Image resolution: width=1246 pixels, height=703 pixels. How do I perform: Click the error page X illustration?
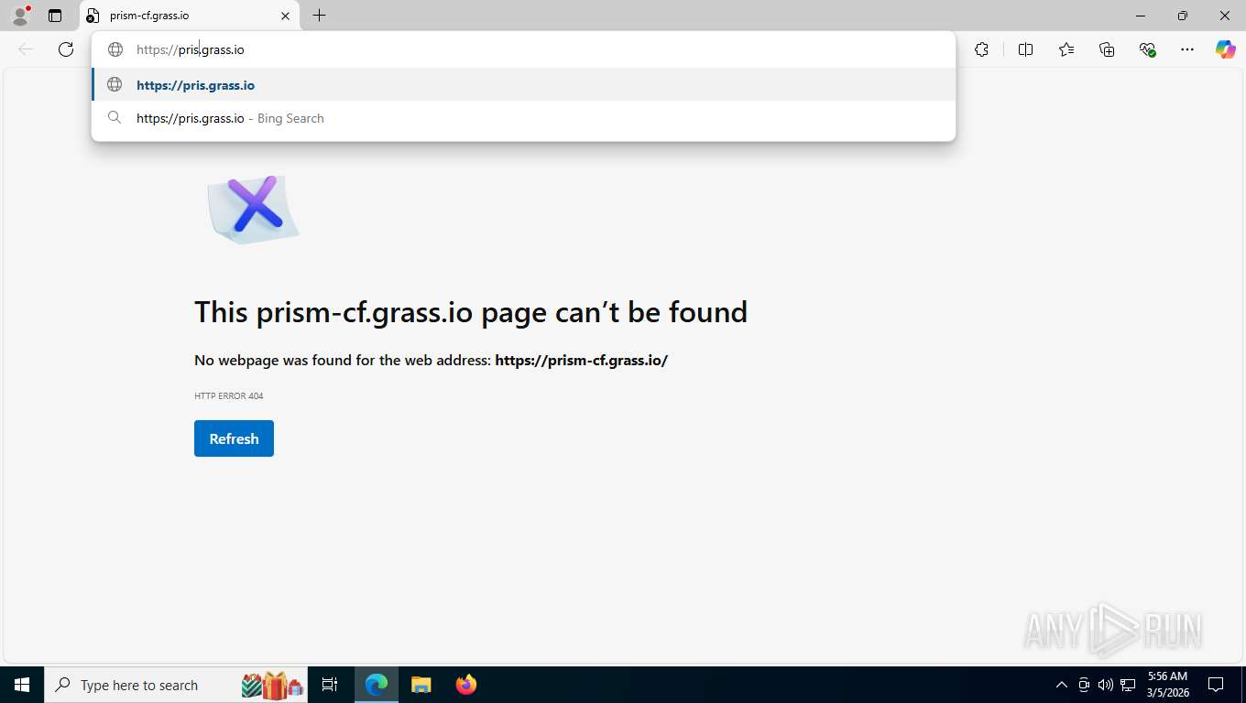[254, 208]
